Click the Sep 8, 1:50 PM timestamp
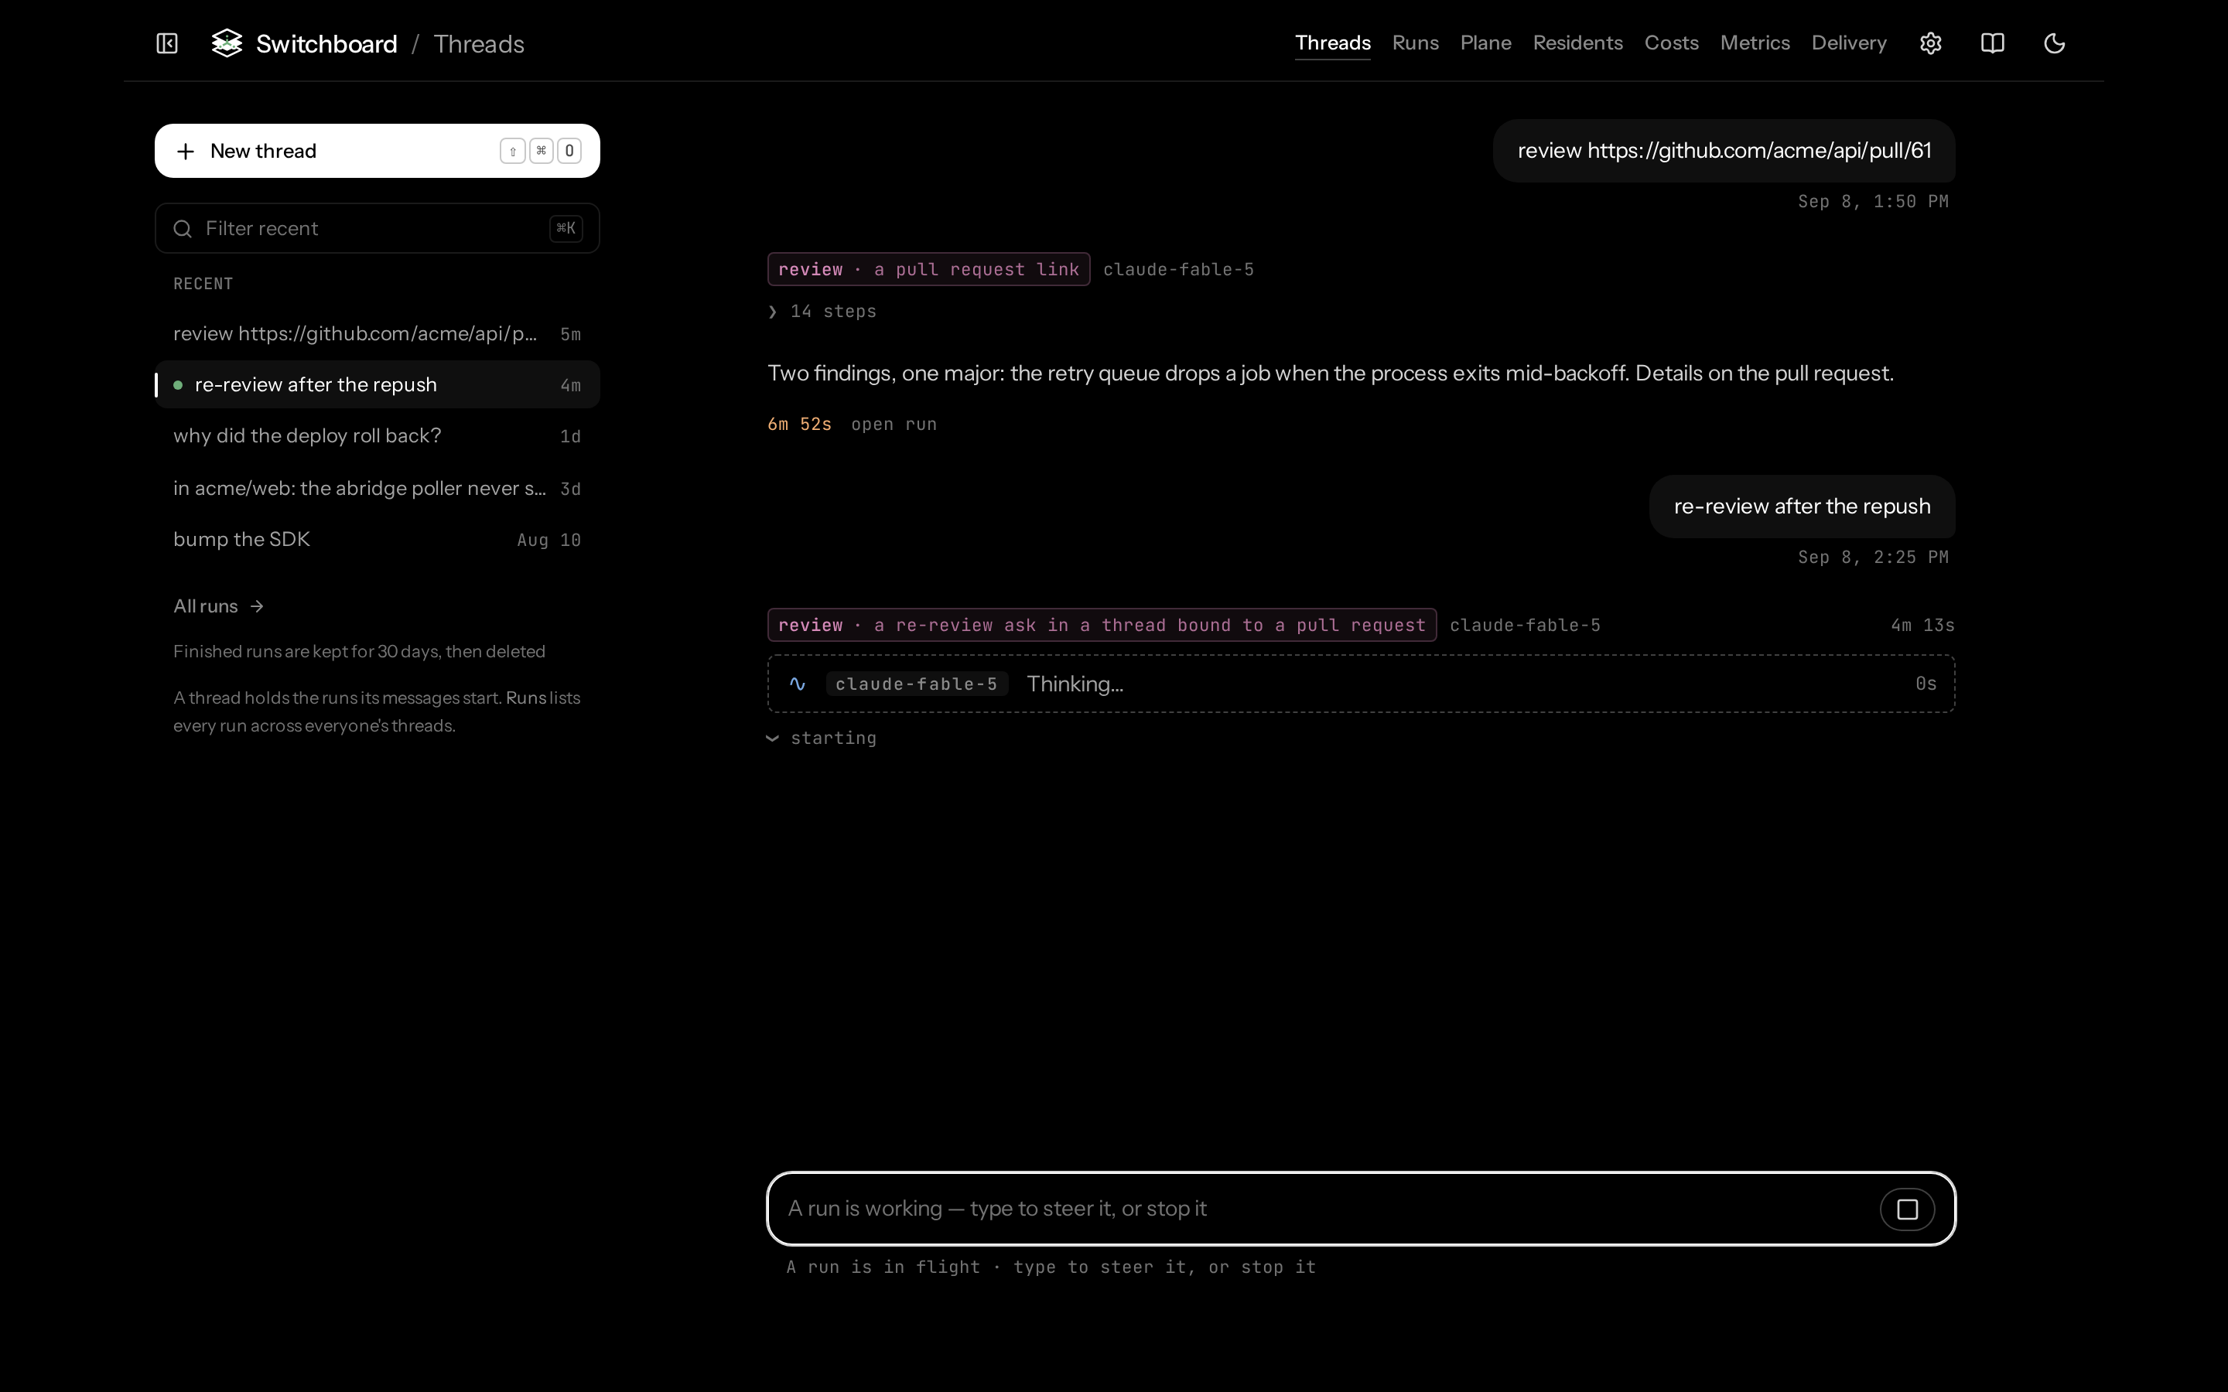The height and width of the screenshot is (1392, 2228). point(1873,202)
